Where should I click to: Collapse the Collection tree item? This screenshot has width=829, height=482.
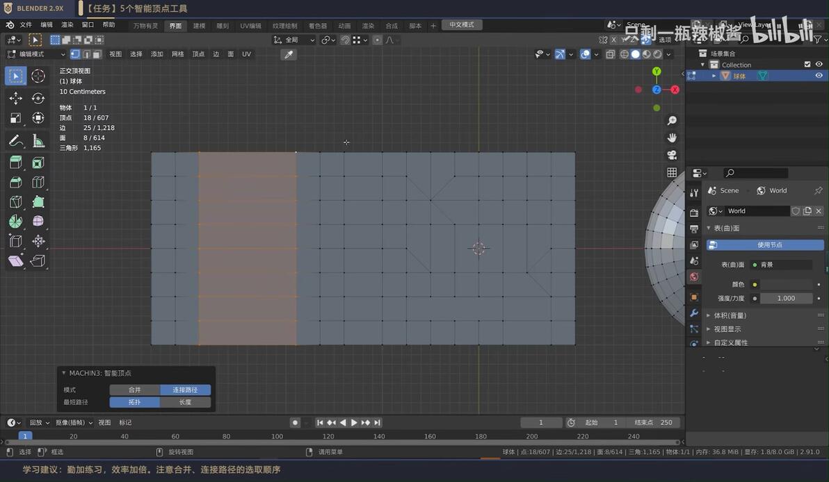click(702, 65)
